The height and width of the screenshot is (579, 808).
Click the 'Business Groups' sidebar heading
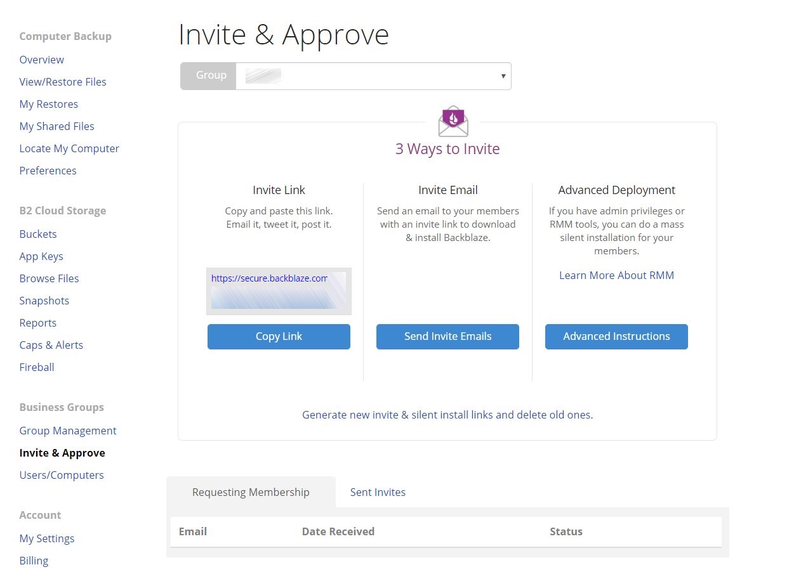point(62,407)
